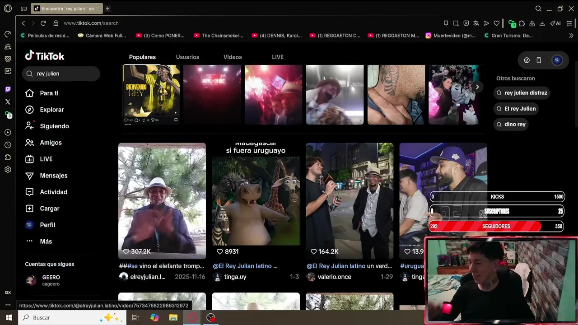Click the address bar URL

point(91,23)
